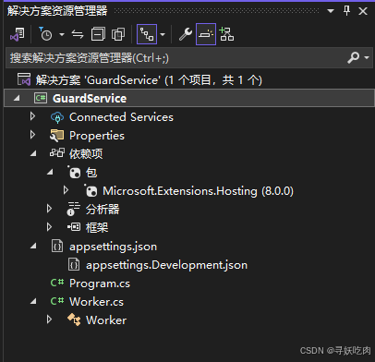Click the C# project icon beside GuardService
The height and width of the screenshot is (362, 375).
click(x=41, y=98)
